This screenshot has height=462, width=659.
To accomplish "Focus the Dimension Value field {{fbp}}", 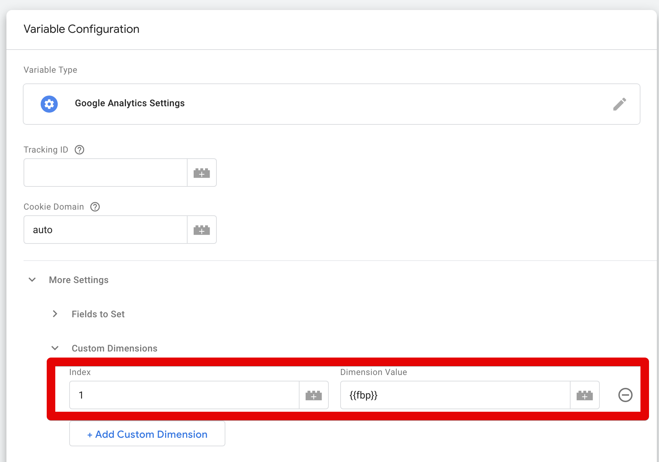I will (x=455, y=395).
